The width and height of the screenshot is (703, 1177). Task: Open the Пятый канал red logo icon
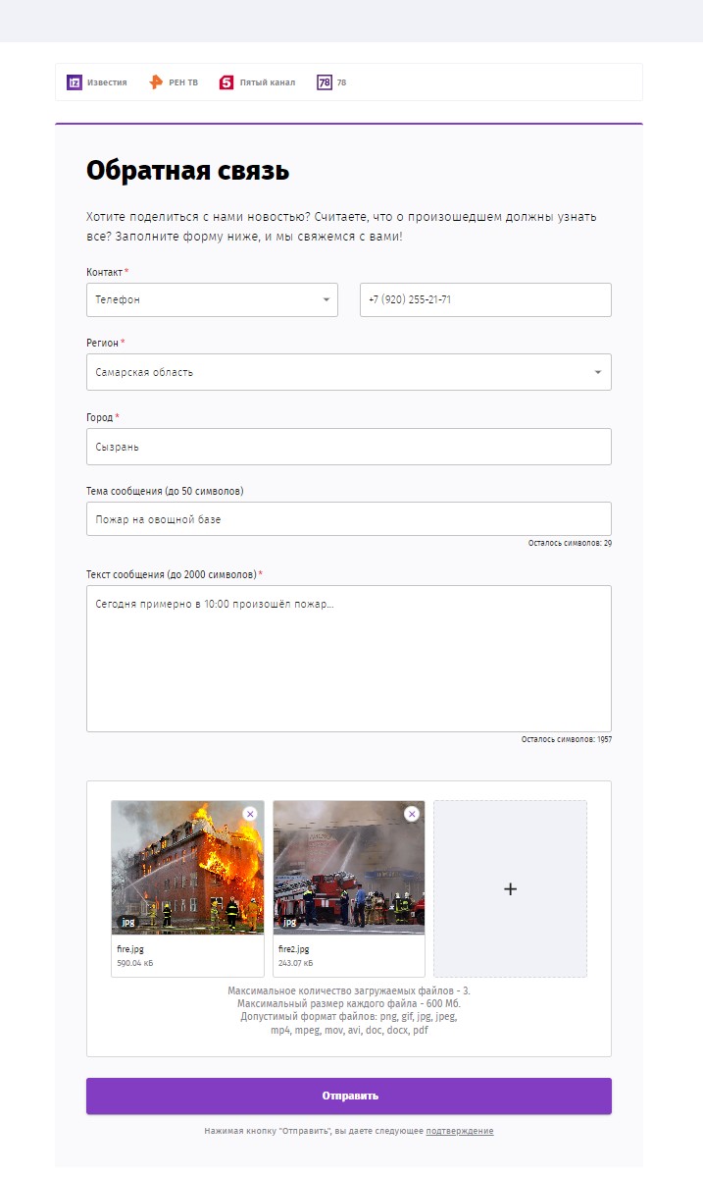pos(226,82)
